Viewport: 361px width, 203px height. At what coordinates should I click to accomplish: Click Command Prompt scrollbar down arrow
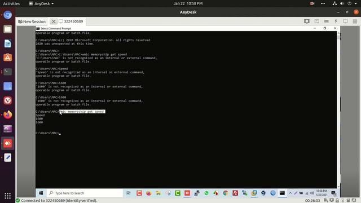[338, 187]
